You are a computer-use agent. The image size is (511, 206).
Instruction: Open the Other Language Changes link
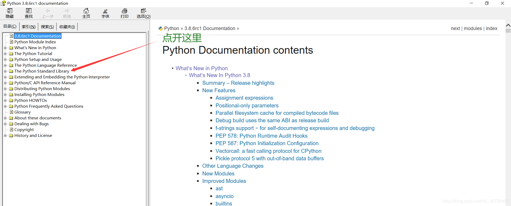point(233,166)
